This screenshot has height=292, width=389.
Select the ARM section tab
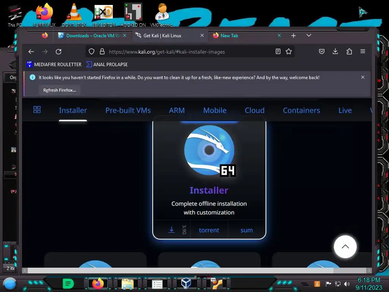click(x=177, y=110)
